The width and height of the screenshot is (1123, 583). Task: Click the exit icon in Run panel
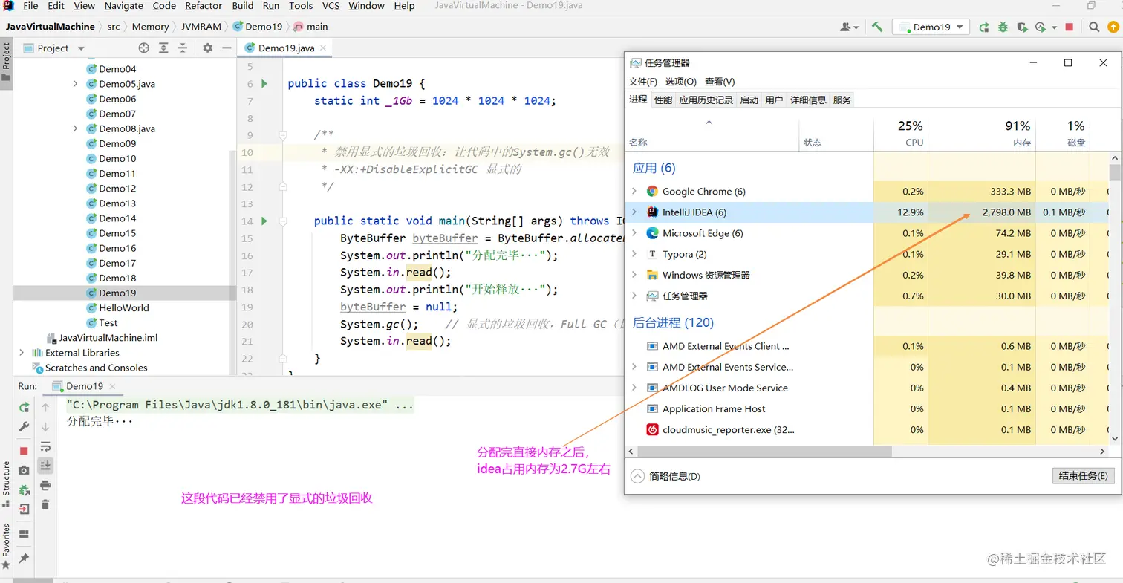coord(25,509)
